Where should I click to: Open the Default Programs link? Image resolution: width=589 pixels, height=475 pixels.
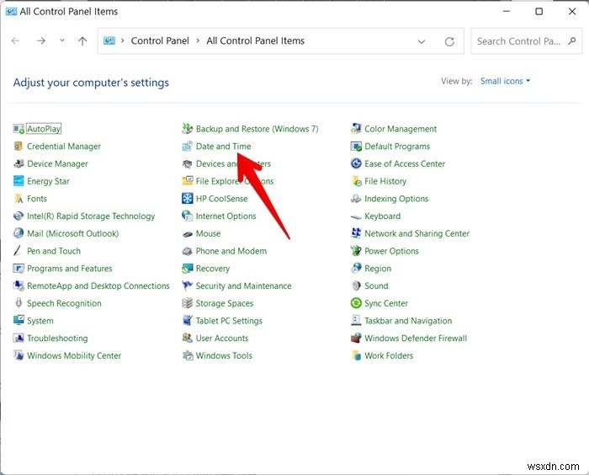(397, 147)
